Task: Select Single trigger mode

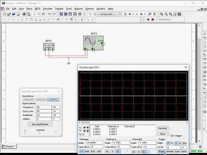Action: (162, 152)
